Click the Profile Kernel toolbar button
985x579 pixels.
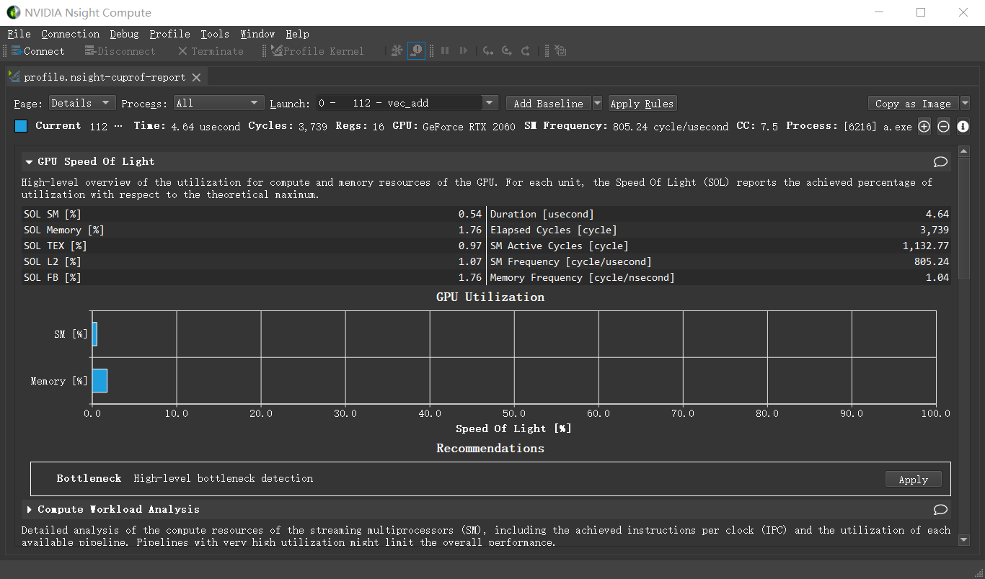318,51
